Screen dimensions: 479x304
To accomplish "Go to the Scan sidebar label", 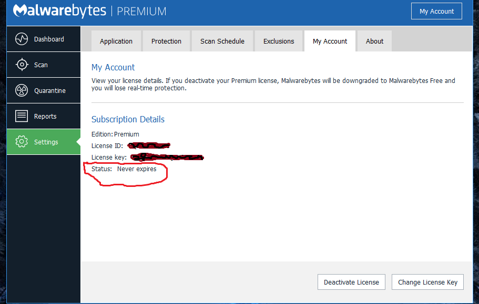I will click(41, 65).
